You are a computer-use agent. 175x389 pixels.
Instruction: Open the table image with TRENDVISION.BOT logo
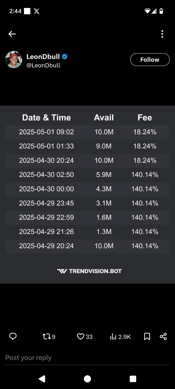pos(87,194)
